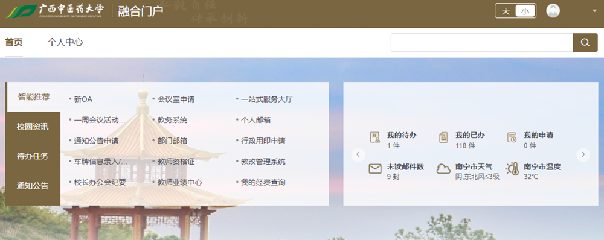Open the 个人中心 tab
This screenshot has height=240, width=604.
coord(65,42)
